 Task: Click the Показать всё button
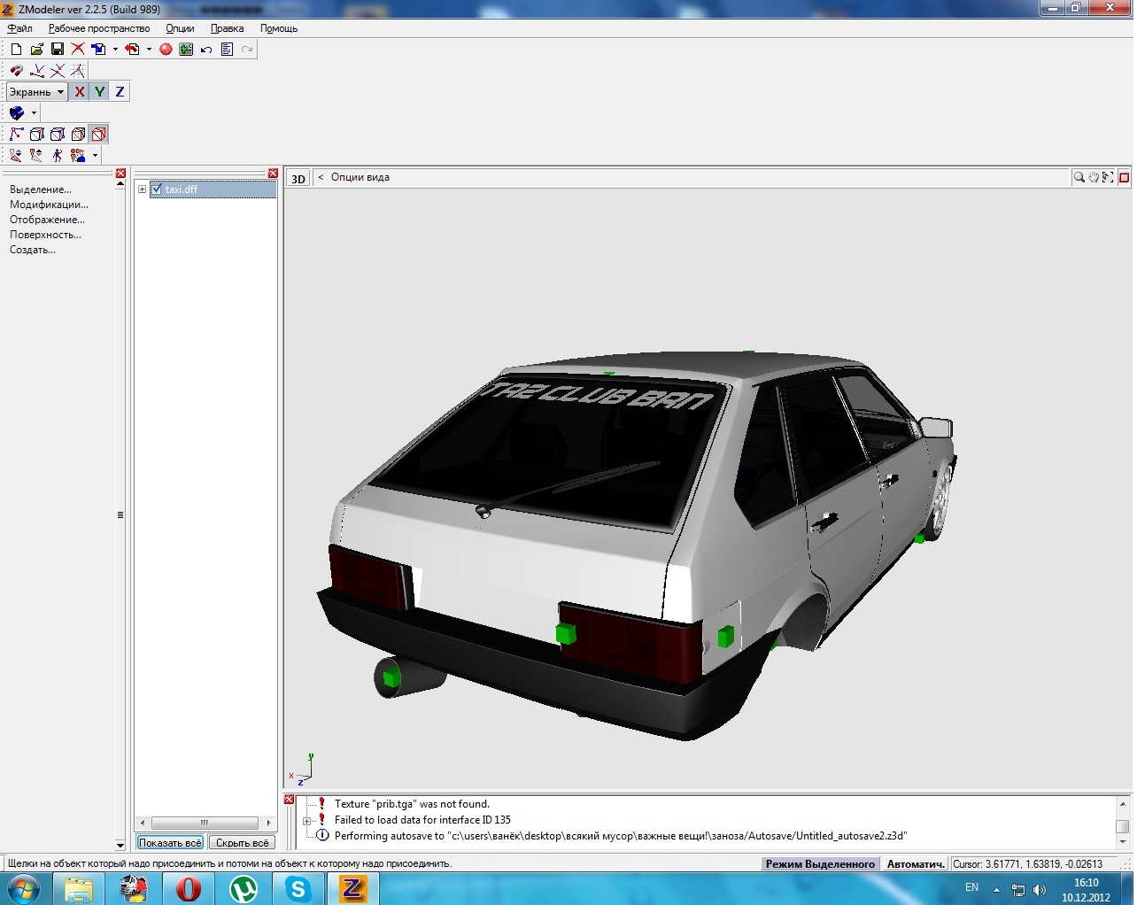click(170, 843)
